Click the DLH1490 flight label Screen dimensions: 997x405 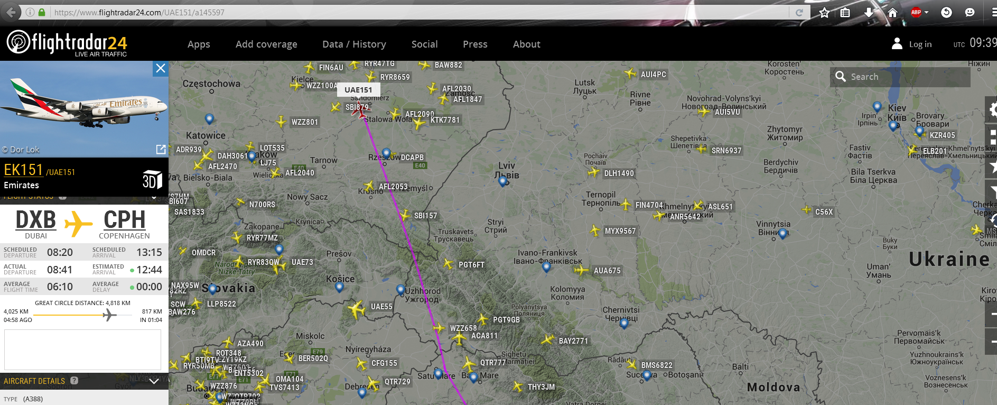619,173
